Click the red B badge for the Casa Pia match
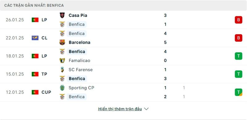Viewport: 247px width, 120px height. 238,20
